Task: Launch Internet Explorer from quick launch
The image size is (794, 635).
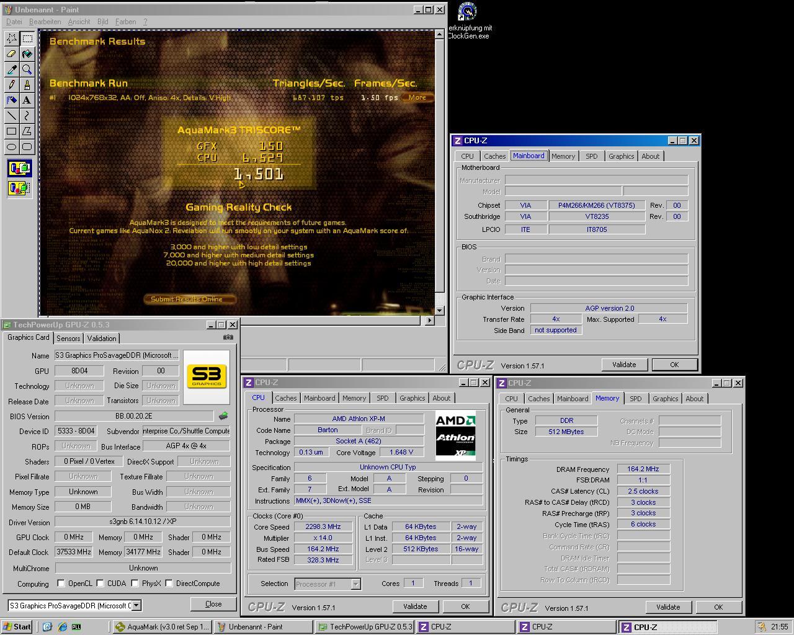Action: [x=62, y=627]
